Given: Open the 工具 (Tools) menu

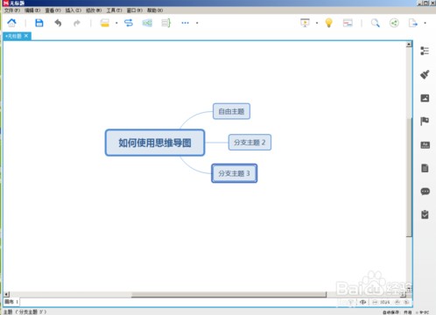Looking at the screenshot, I should click(114, 10).
